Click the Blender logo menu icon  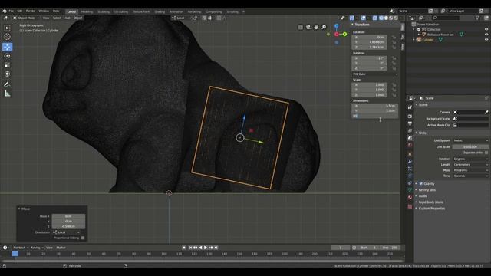pyautogui.click(x=5, y=11)
